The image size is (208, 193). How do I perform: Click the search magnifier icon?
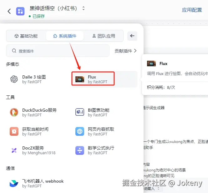coord(14,51)
